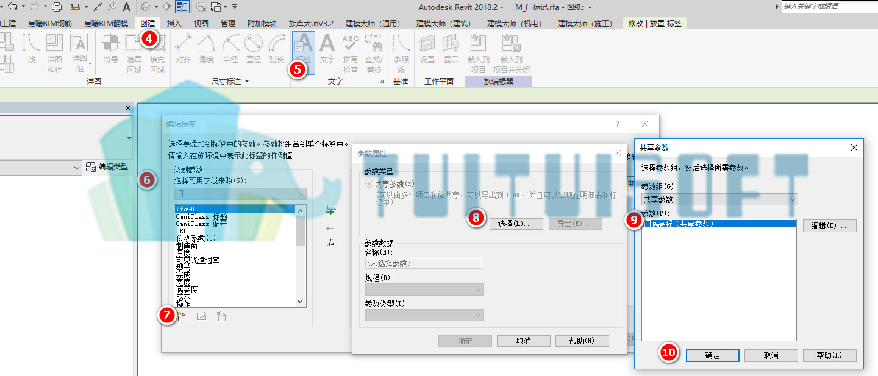Click the 名称(N) input field
This screenshot has height=376, width=878.
point(424,263)
